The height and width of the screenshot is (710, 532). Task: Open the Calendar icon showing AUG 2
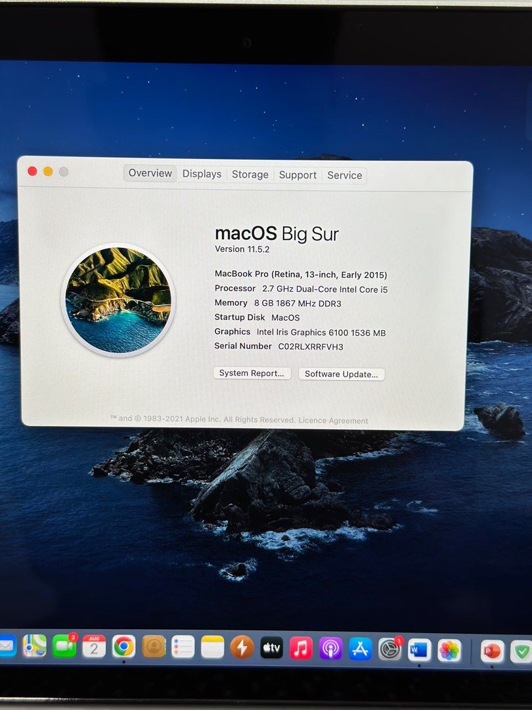94,646
